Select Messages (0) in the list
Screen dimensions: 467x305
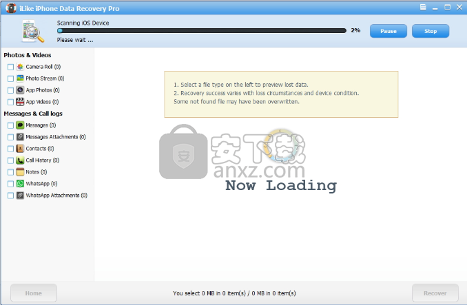tap(41, 125)
